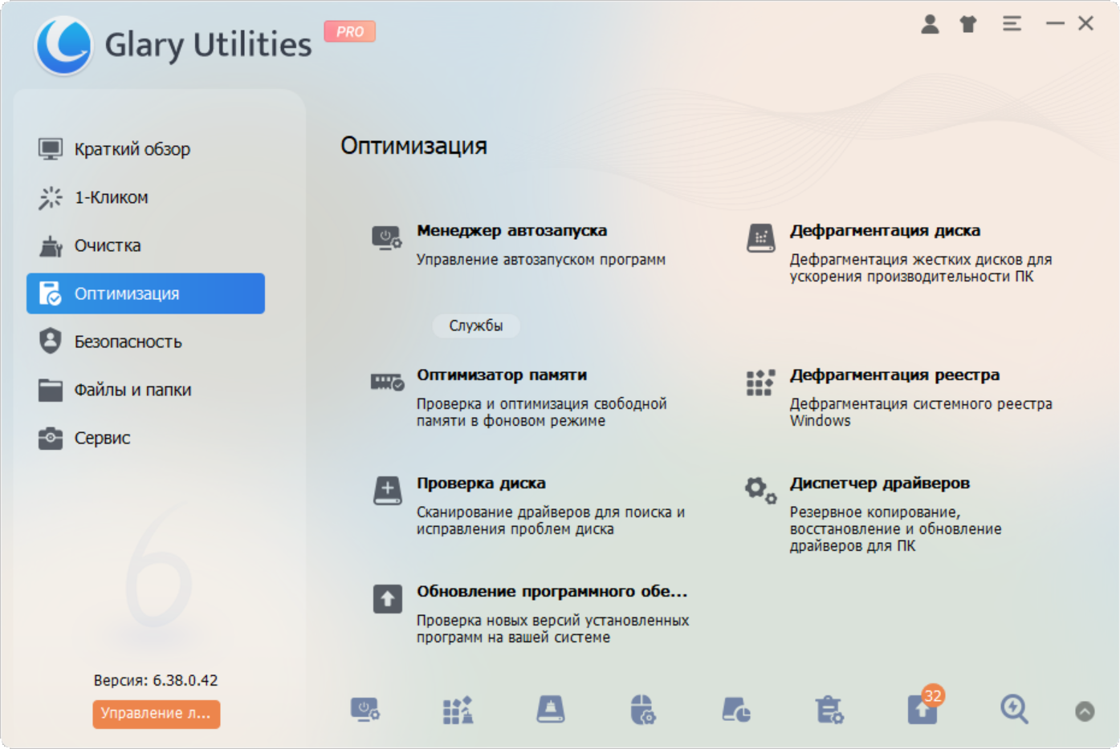Open the startup manager dock icon
1120x749 pixels.
tap(365, 711)
